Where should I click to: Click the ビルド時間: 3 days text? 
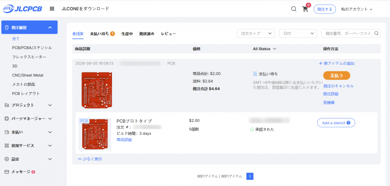click(x=134, y=133)
